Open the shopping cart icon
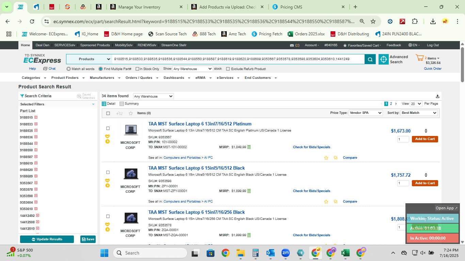This screenshot has height=261, width=465. click(419, 58)
